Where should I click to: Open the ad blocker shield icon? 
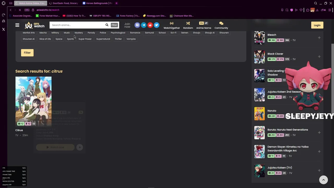(291, 10)
